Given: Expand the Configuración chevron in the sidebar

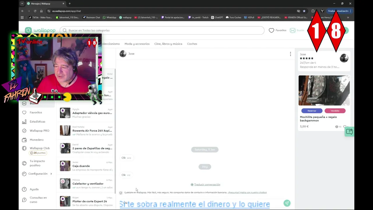Looking at the screenshot, I should coord(51,174).
